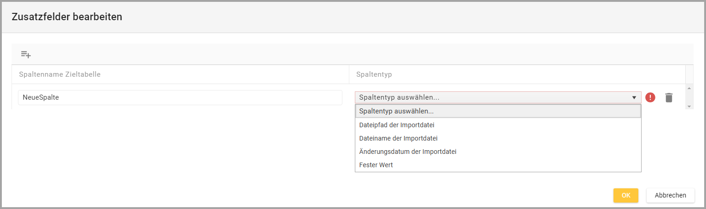This screenshot has width=706, height=209.
Task: Click the Spaltentyp dropdown arrow
Action: point(635,97)
